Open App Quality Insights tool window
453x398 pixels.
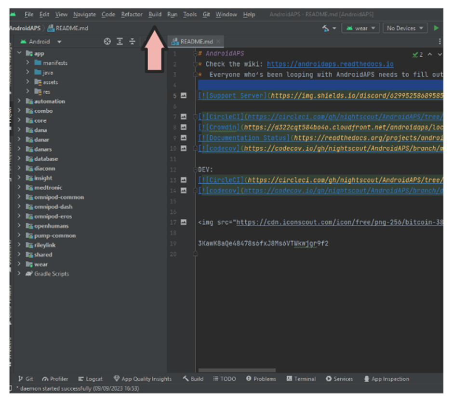tap(143, 379)
